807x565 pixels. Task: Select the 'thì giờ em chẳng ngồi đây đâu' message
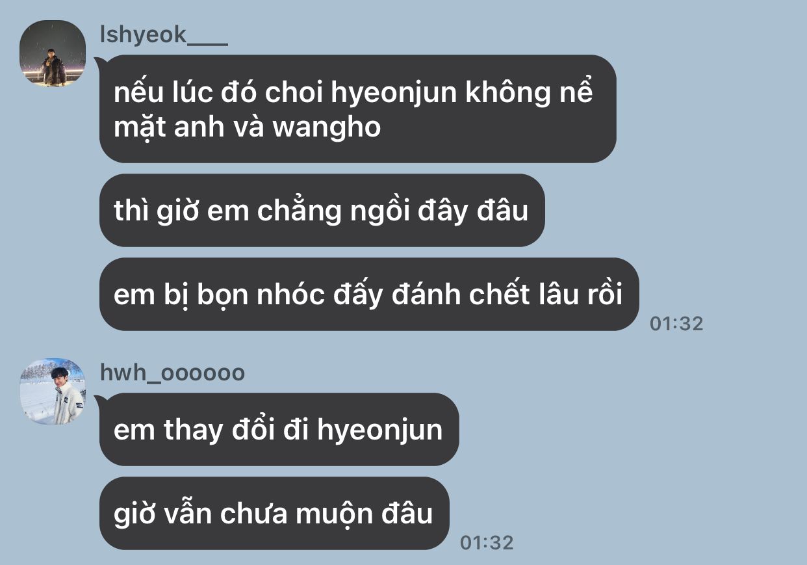pyautogui.click(x=322, y=210)
